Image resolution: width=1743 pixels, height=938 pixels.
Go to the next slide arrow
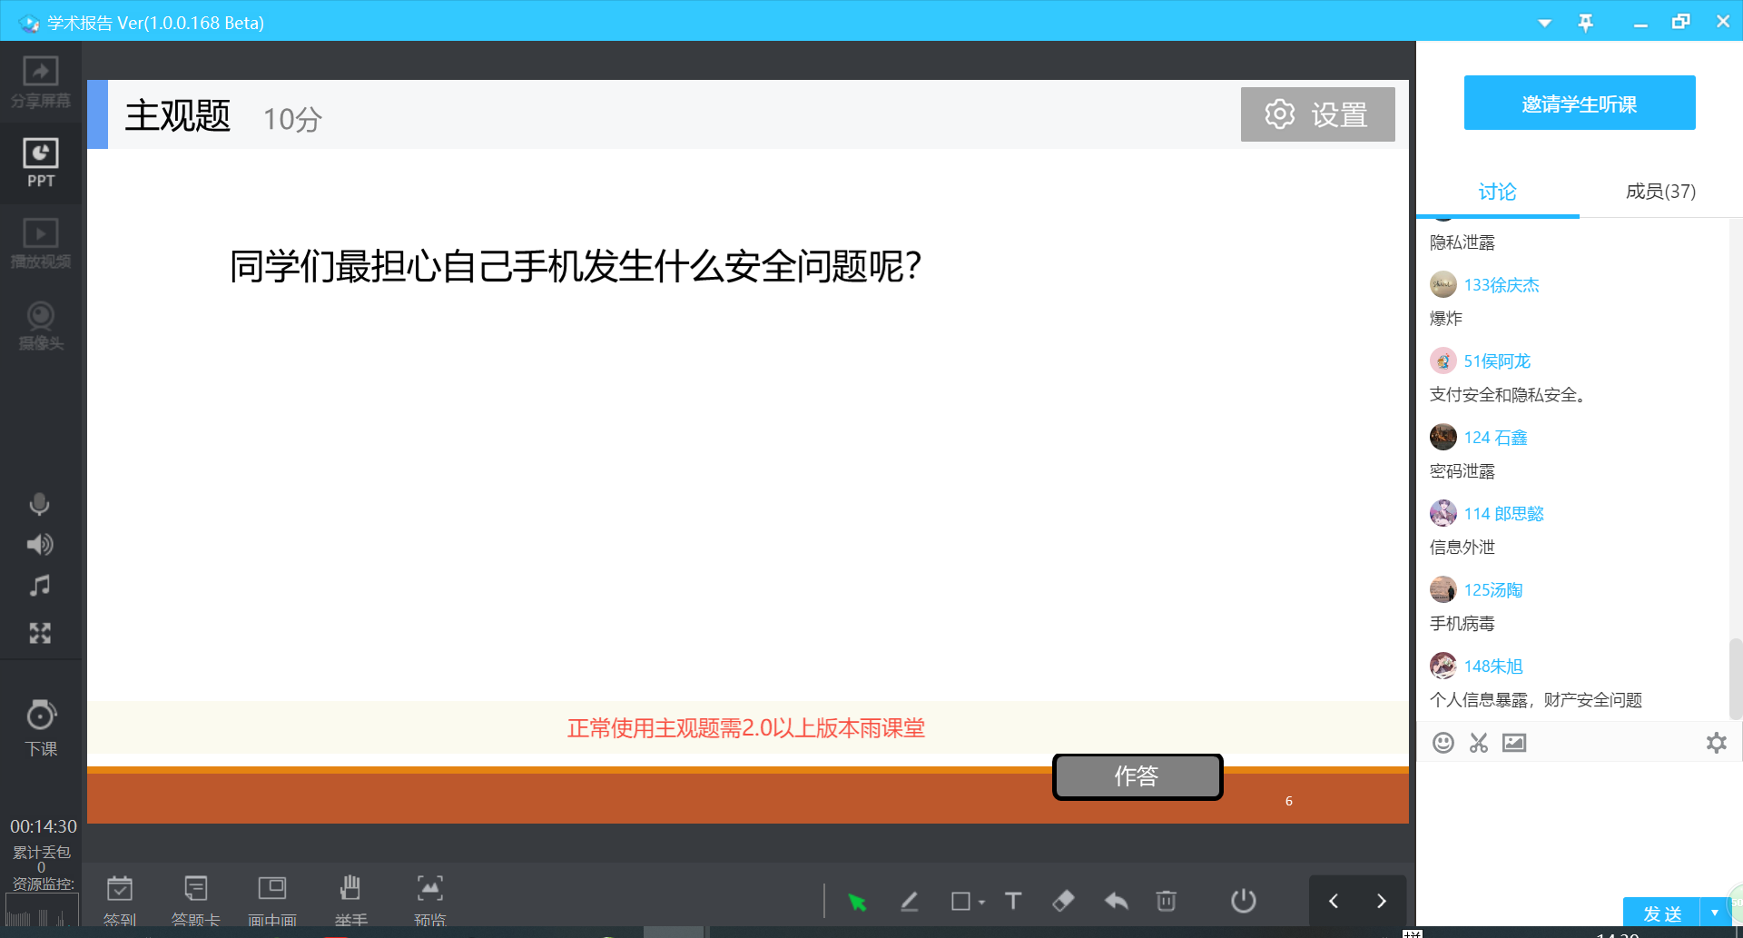click(1381, 901)
